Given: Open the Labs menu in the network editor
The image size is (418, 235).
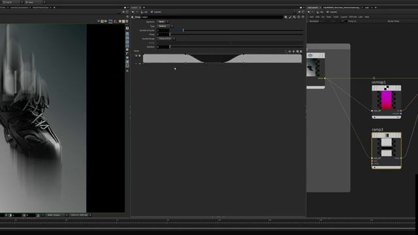Looking at the screenshot, I should click(x=361, y=17).
